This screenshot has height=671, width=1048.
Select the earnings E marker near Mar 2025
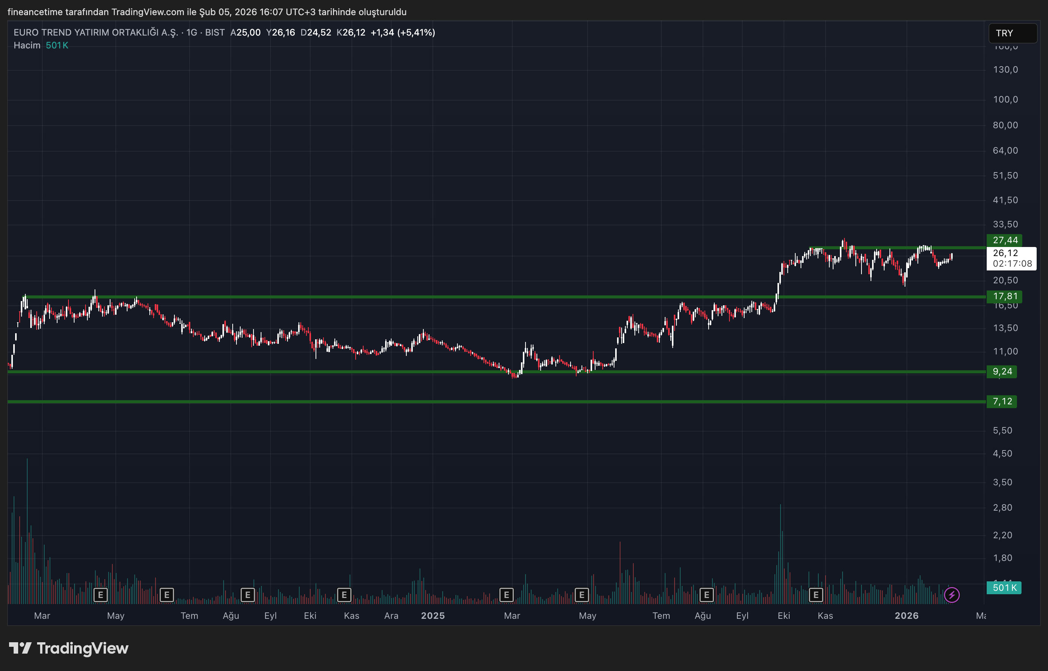[506, 595]
